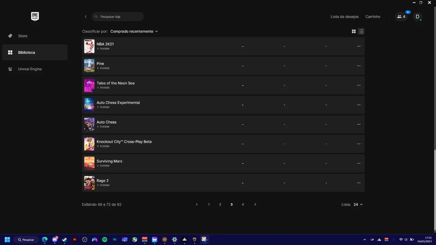Viewport: 436px width, 245px height.
Task: Open Windows Start menu
Action: click(x=7, y=240)
